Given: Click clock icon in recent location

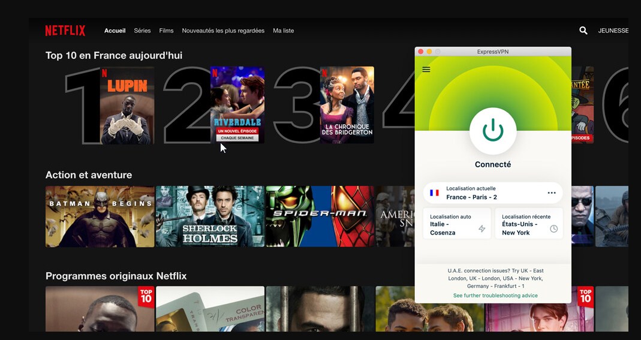Looking at the screenshot, I should coord(553,229).
